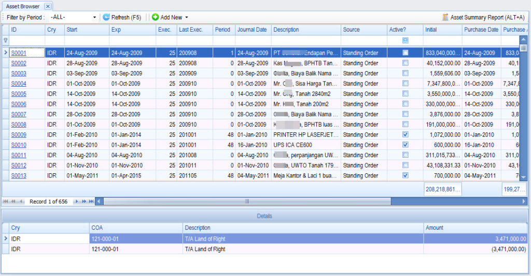This screenshot has width=531, height=276.
Task: Click the Description column filter field
Action: pos(306,40)
